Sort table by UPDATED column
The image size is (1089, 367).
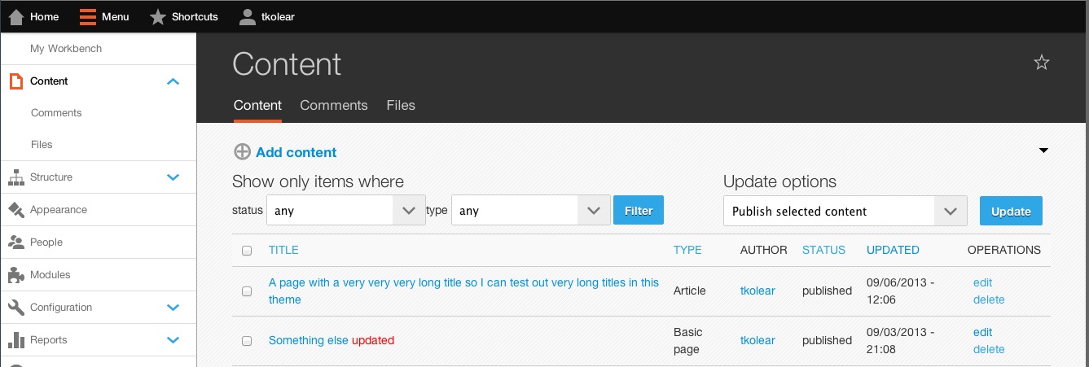coord(893,251)
